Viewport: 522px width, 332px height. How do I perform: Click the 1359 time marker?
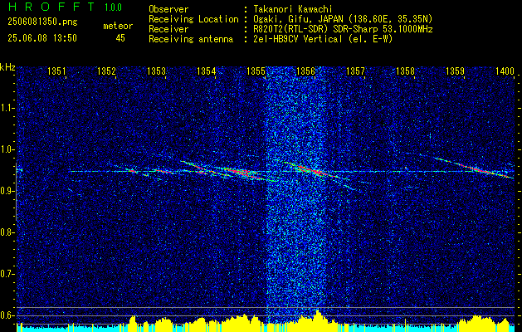tap(455, 71)
